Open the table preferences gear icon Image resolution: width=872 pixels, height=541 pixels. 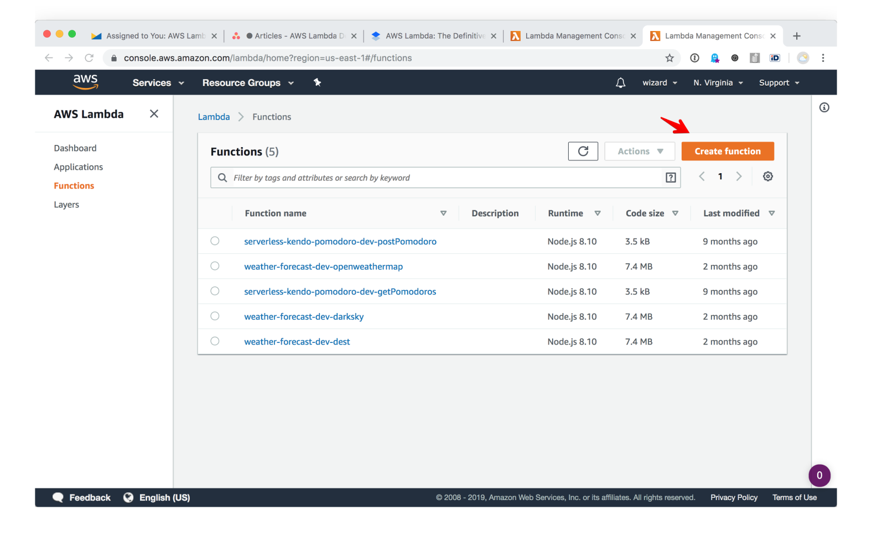767,176
